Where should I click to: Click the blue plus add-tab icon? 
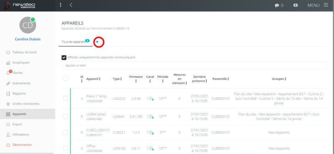tap(97, 42)
